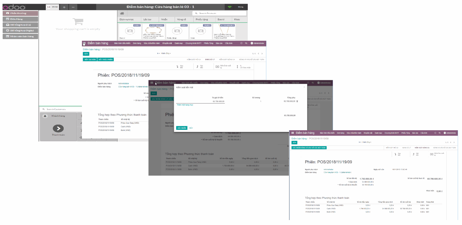Open the Administrator user menu
Image resolution: width=462 pixels, height=225 pixels.
450,133
